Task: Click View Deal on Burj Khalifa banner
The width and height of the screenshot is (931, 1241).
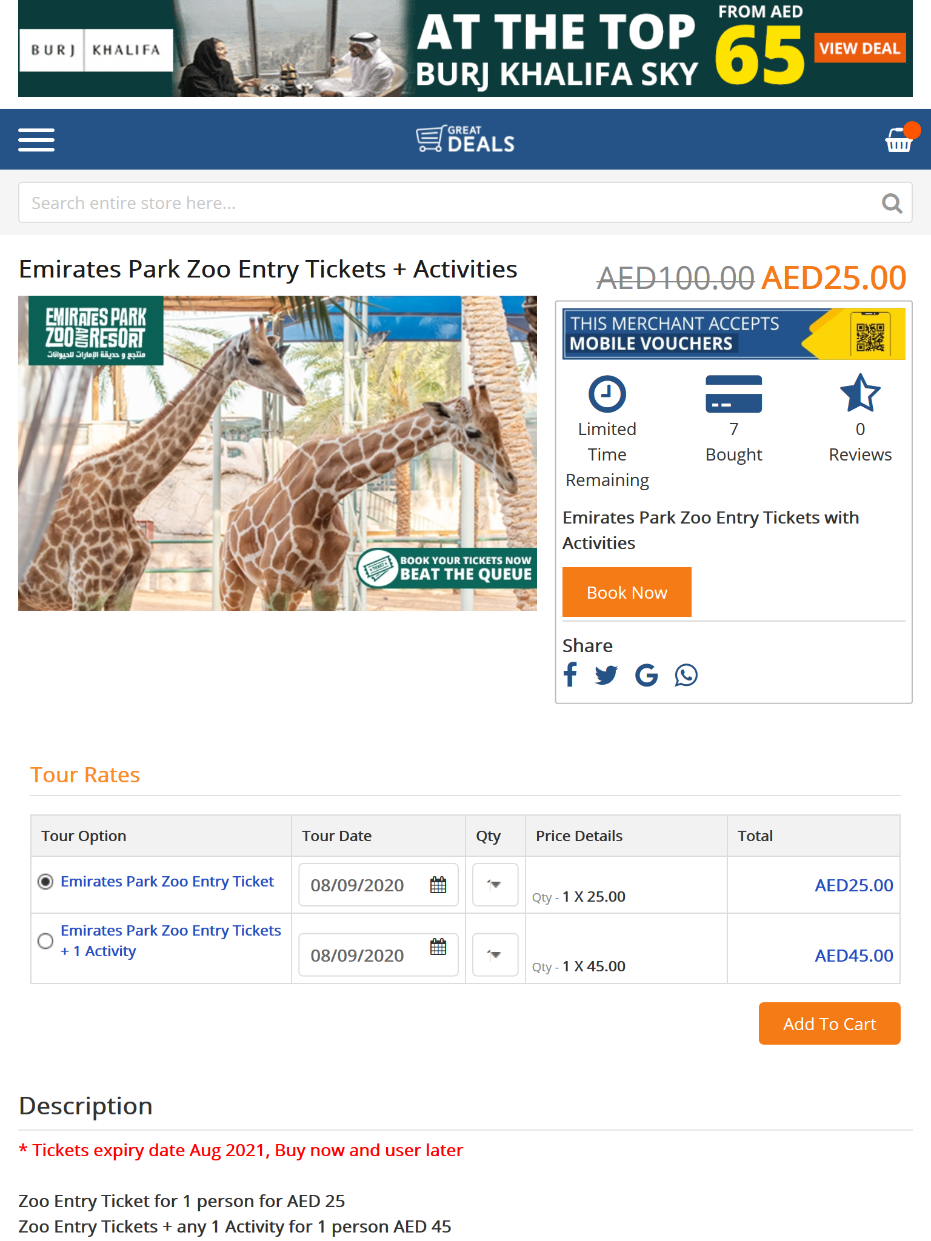Action: [859, 48]
